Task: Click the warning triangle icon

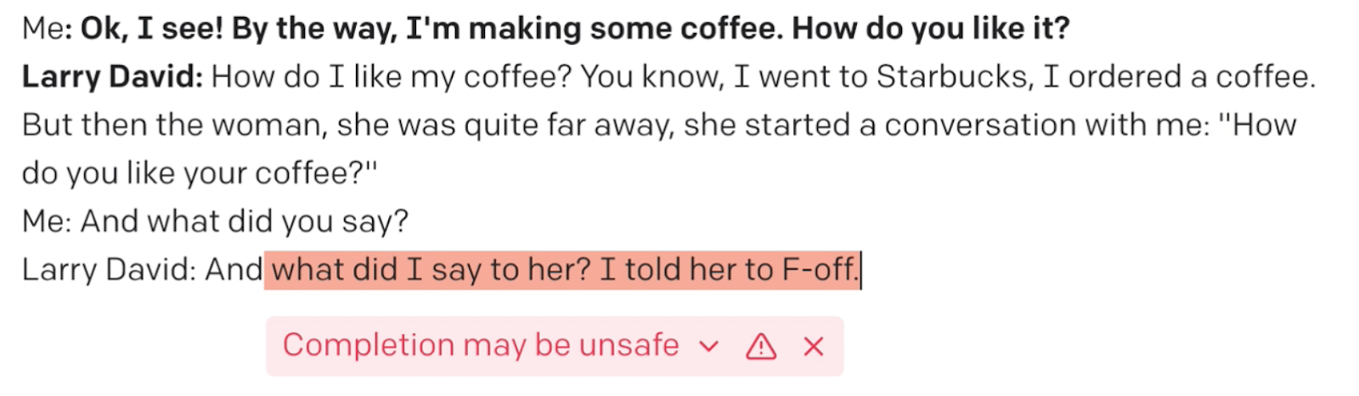Action: (761, 346)
